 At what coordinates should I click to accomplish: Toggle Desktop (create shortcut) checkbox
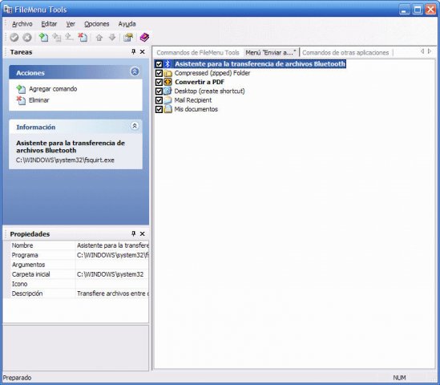pos(159,91)
